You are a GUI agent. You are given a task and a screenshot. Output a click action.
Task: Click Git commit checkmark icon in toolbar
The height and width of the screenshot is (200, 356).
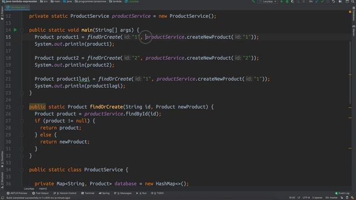323,2
